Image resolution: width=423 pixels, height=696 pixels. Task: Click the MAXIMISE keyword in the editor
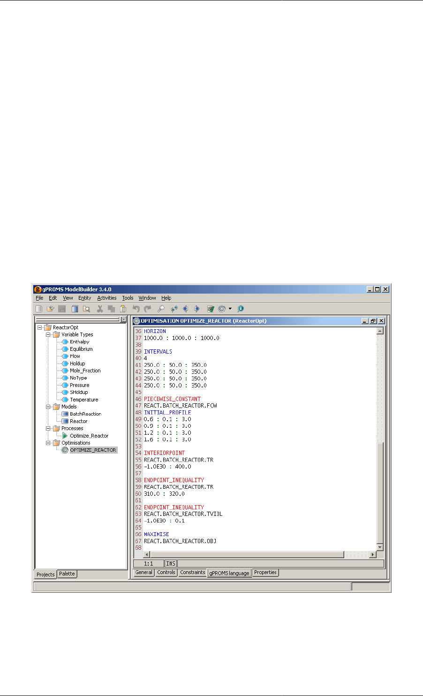[x=156, y=534]
